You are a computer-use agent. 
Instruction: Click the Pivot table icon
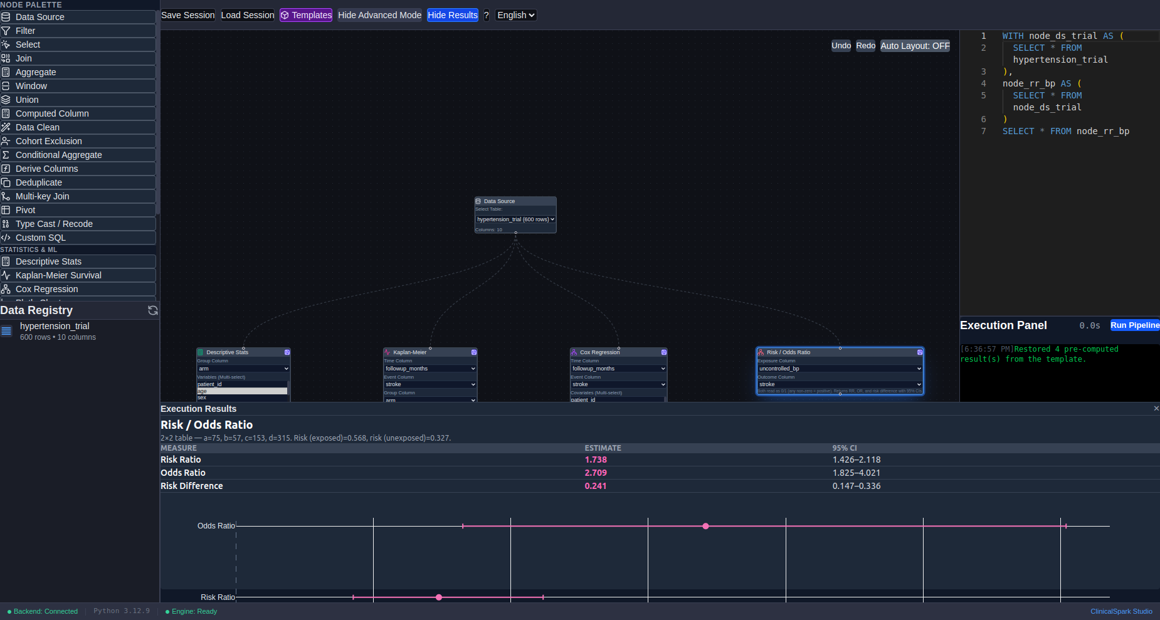[6, 210]
